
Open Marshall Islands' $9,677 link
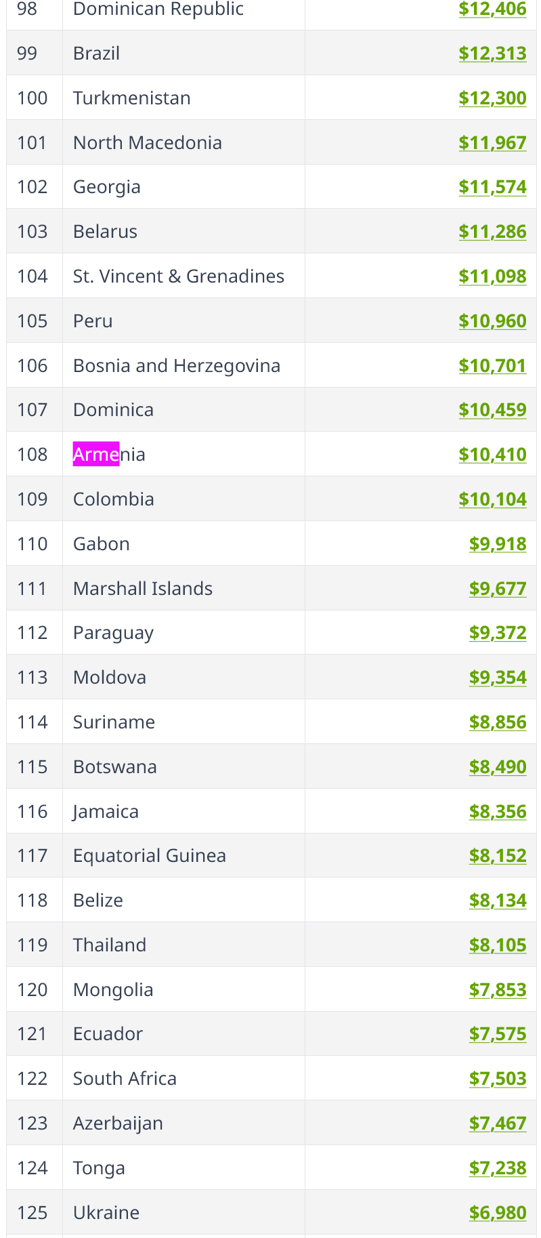click(x=498, y=589)
